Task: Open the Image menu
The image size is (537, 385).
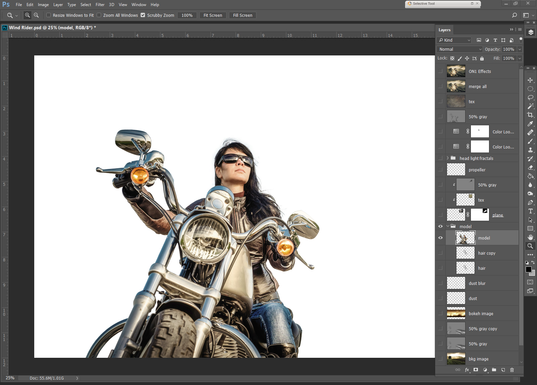Action: click(x=43, y=5)
